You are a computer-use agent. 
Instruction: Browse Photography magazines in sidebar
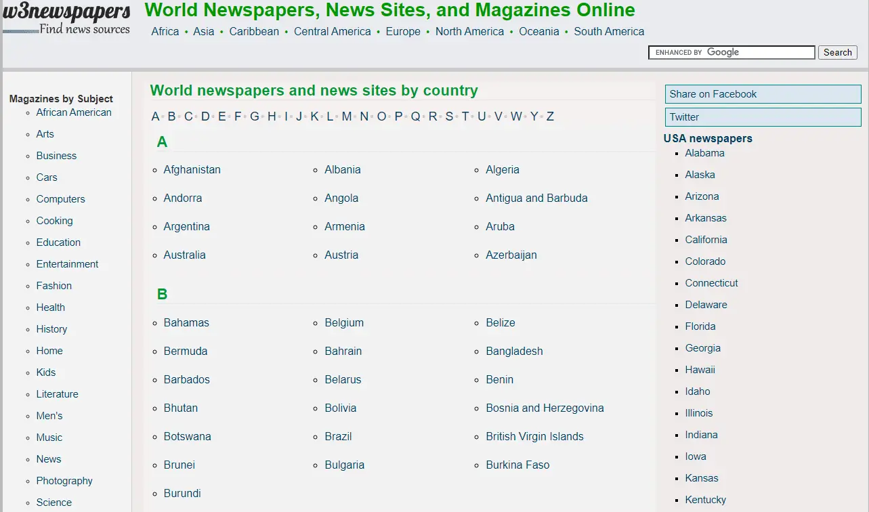64,481
